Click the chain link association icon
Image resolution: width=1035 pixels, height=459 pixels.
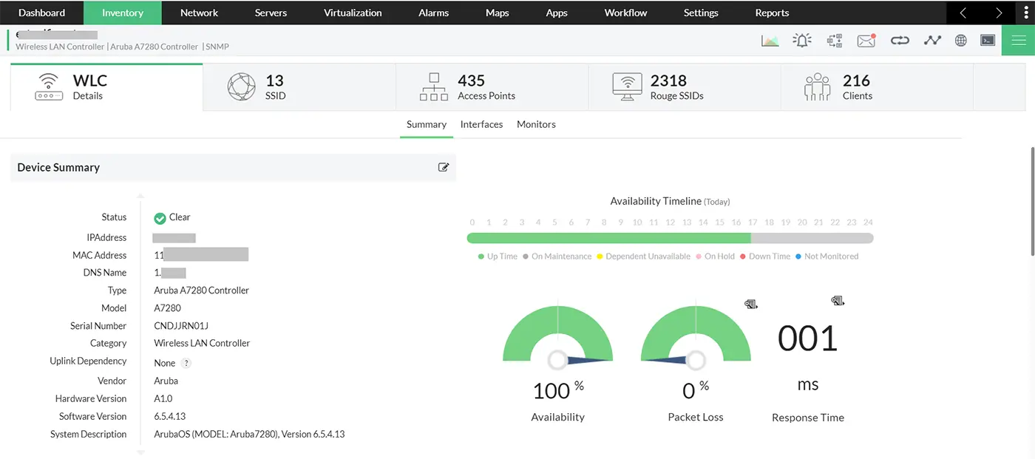900,41
